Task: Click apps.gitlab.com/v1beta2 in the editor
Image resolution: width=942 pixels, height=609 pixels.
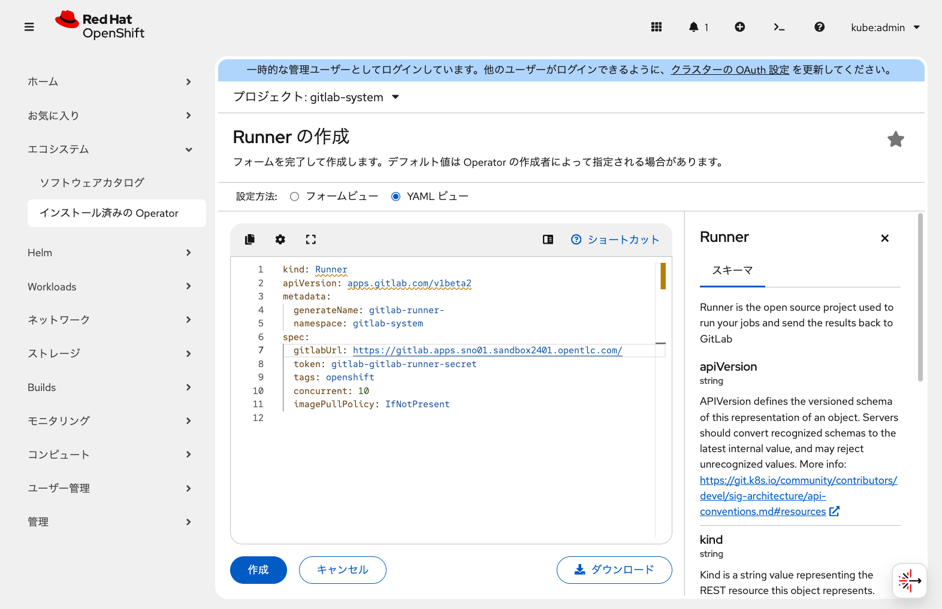Action: (409, 283)
